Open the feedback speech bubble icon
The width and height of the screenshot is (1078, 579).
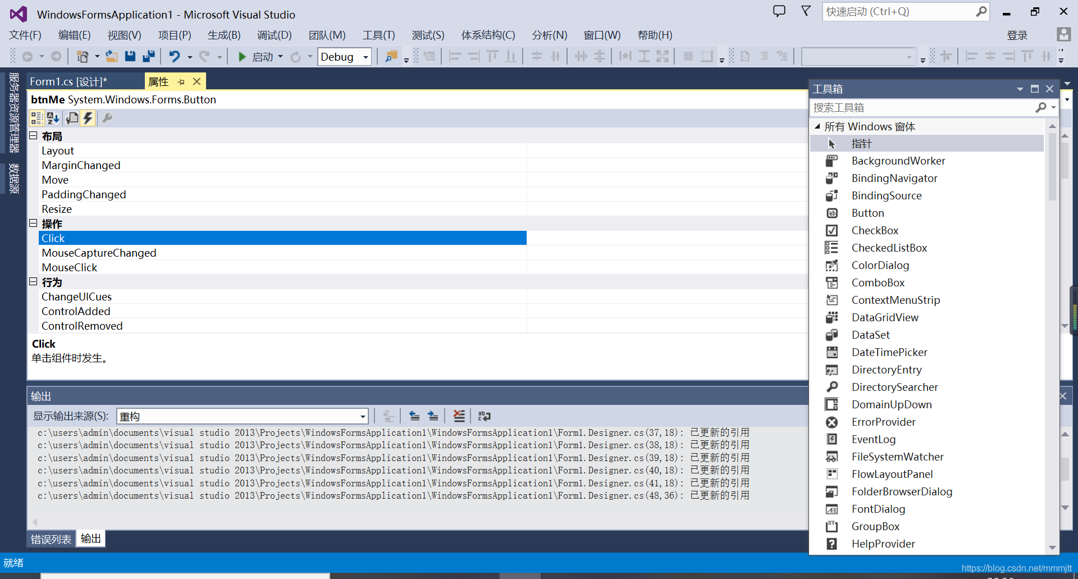779,11
